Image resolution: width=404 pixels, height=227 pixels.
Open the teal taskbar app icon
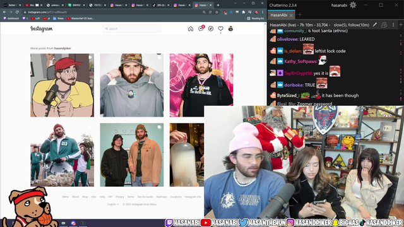click(x=63, y=223)
